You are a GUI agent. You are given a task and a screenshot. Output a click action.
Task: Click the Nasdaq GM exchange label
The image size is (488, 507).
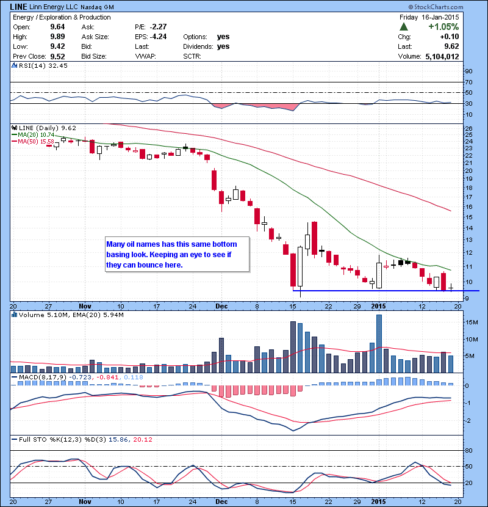pos(97,7)
